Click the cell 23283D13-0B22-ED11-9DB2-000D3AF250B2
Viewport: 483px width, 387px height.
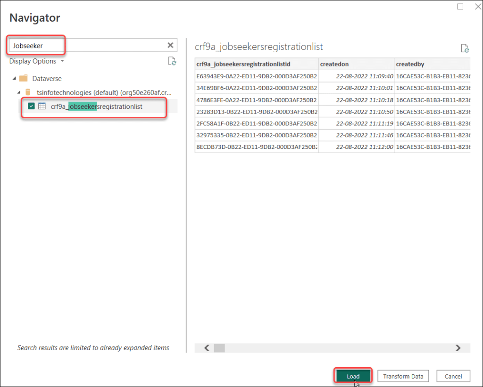click(257, 112)
